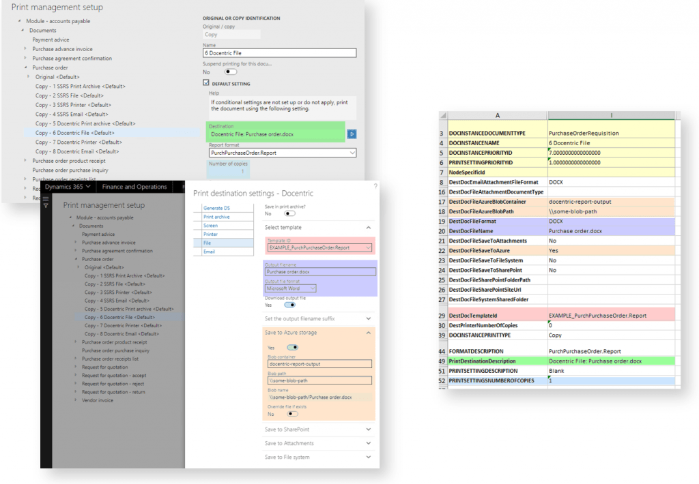Turn off Download output file switch

[289, 305]
